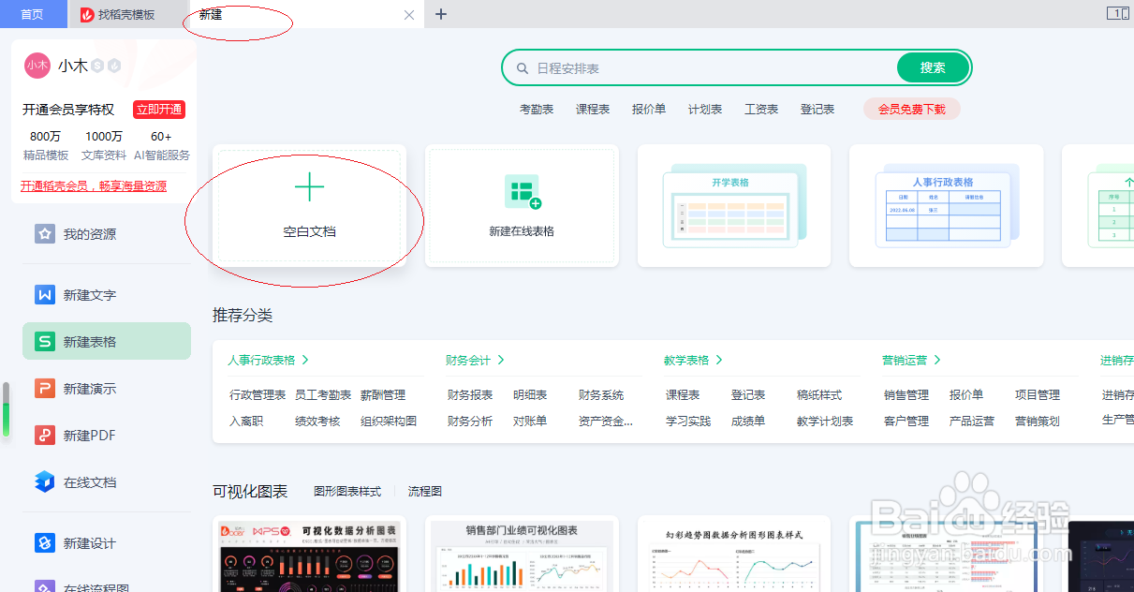Screen dimensions: 1134x592
Task: Expand the 人事行政表格 category arrow
Action: click(x=305, y=360)
